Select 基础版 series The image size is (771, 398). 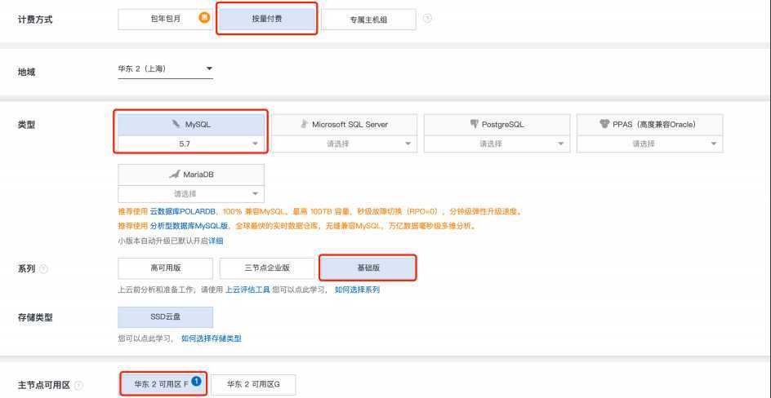[368, 268]
